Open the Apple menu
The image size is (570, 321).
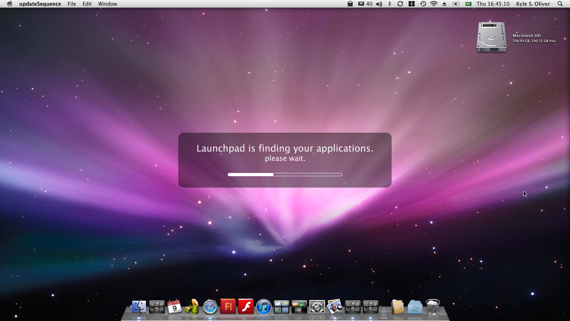pos(10,4)
